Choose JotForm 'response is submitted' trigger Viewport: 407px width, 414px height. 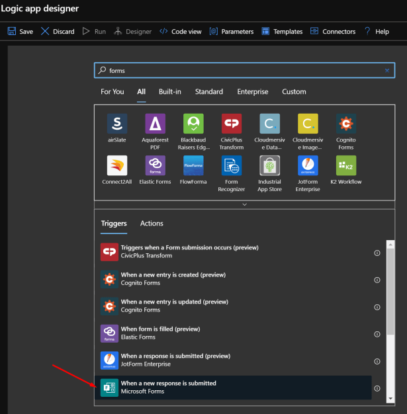(233, 360)
